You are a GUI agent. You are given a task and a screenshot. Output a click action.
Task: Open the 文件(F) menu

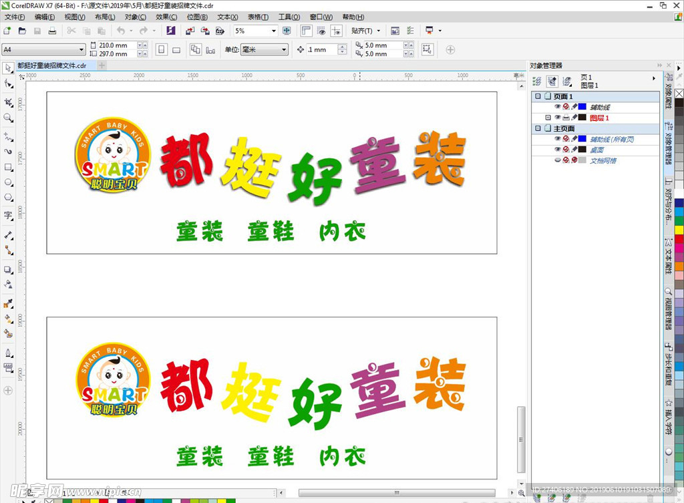point(15,17)
